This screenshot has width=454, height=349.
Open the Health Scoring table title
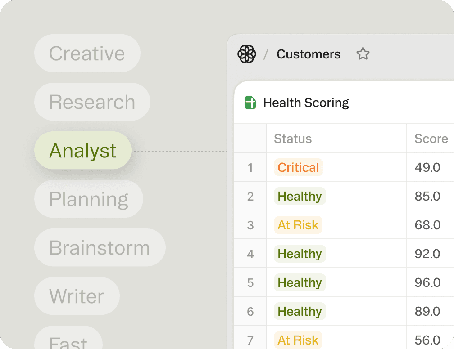pyautogui.click(x=306, y=103)
